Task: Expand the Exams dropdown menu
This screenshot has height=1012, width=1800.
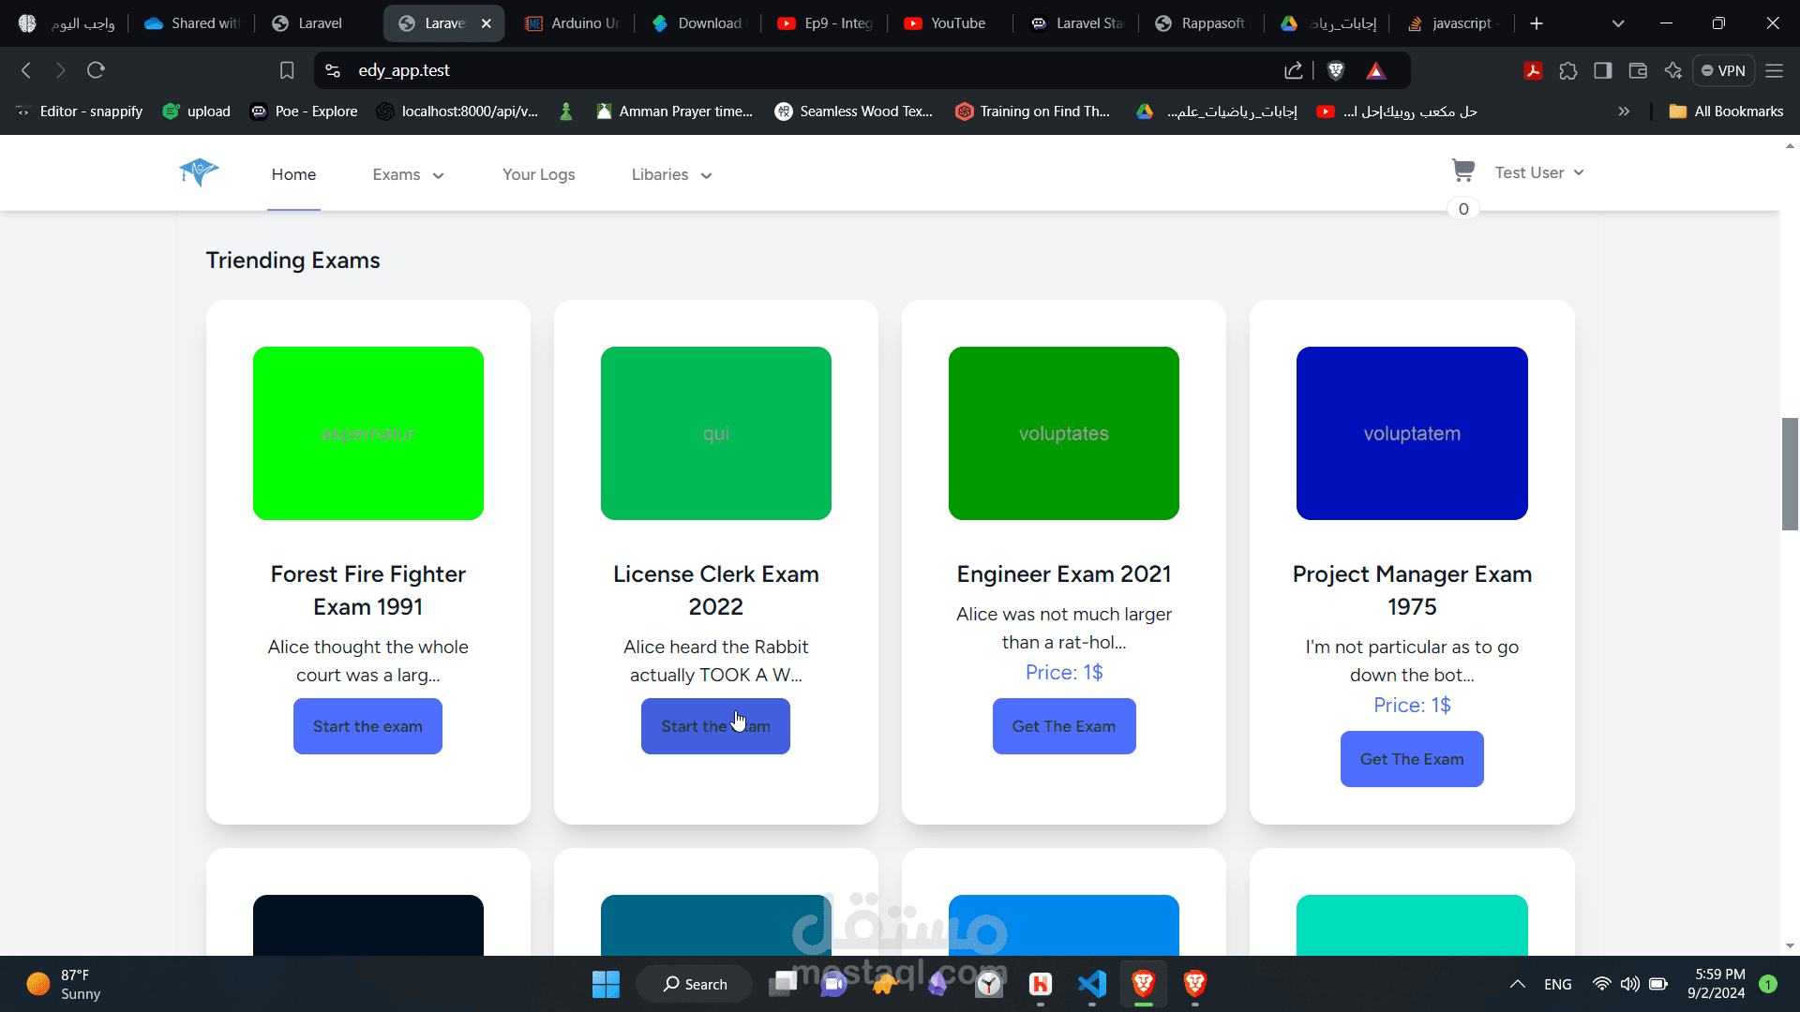Action: (408, 174)
